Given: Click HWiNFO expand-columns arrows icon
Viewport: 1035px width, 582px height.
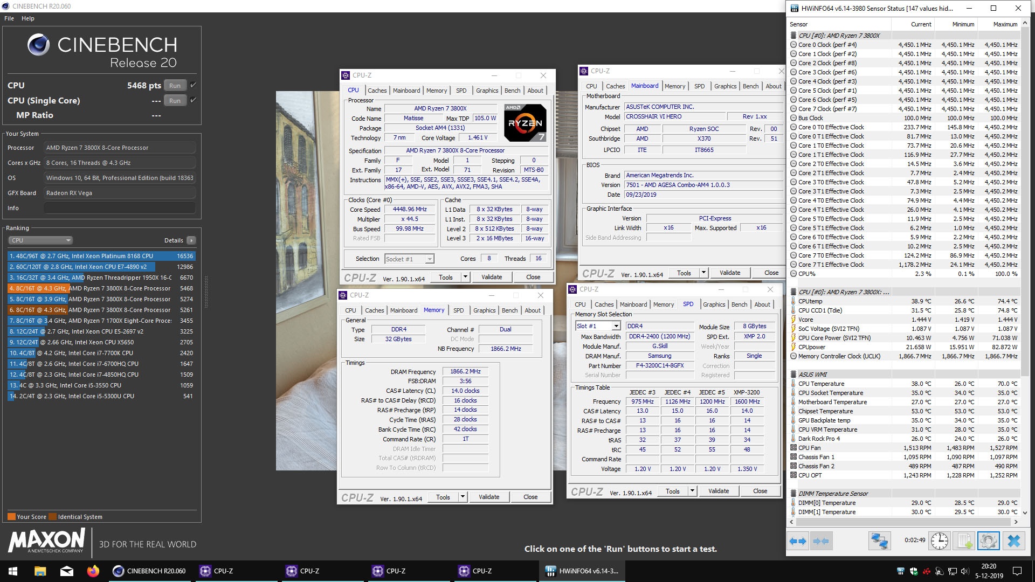Looking at the screenshot, I should coord(797,541).
